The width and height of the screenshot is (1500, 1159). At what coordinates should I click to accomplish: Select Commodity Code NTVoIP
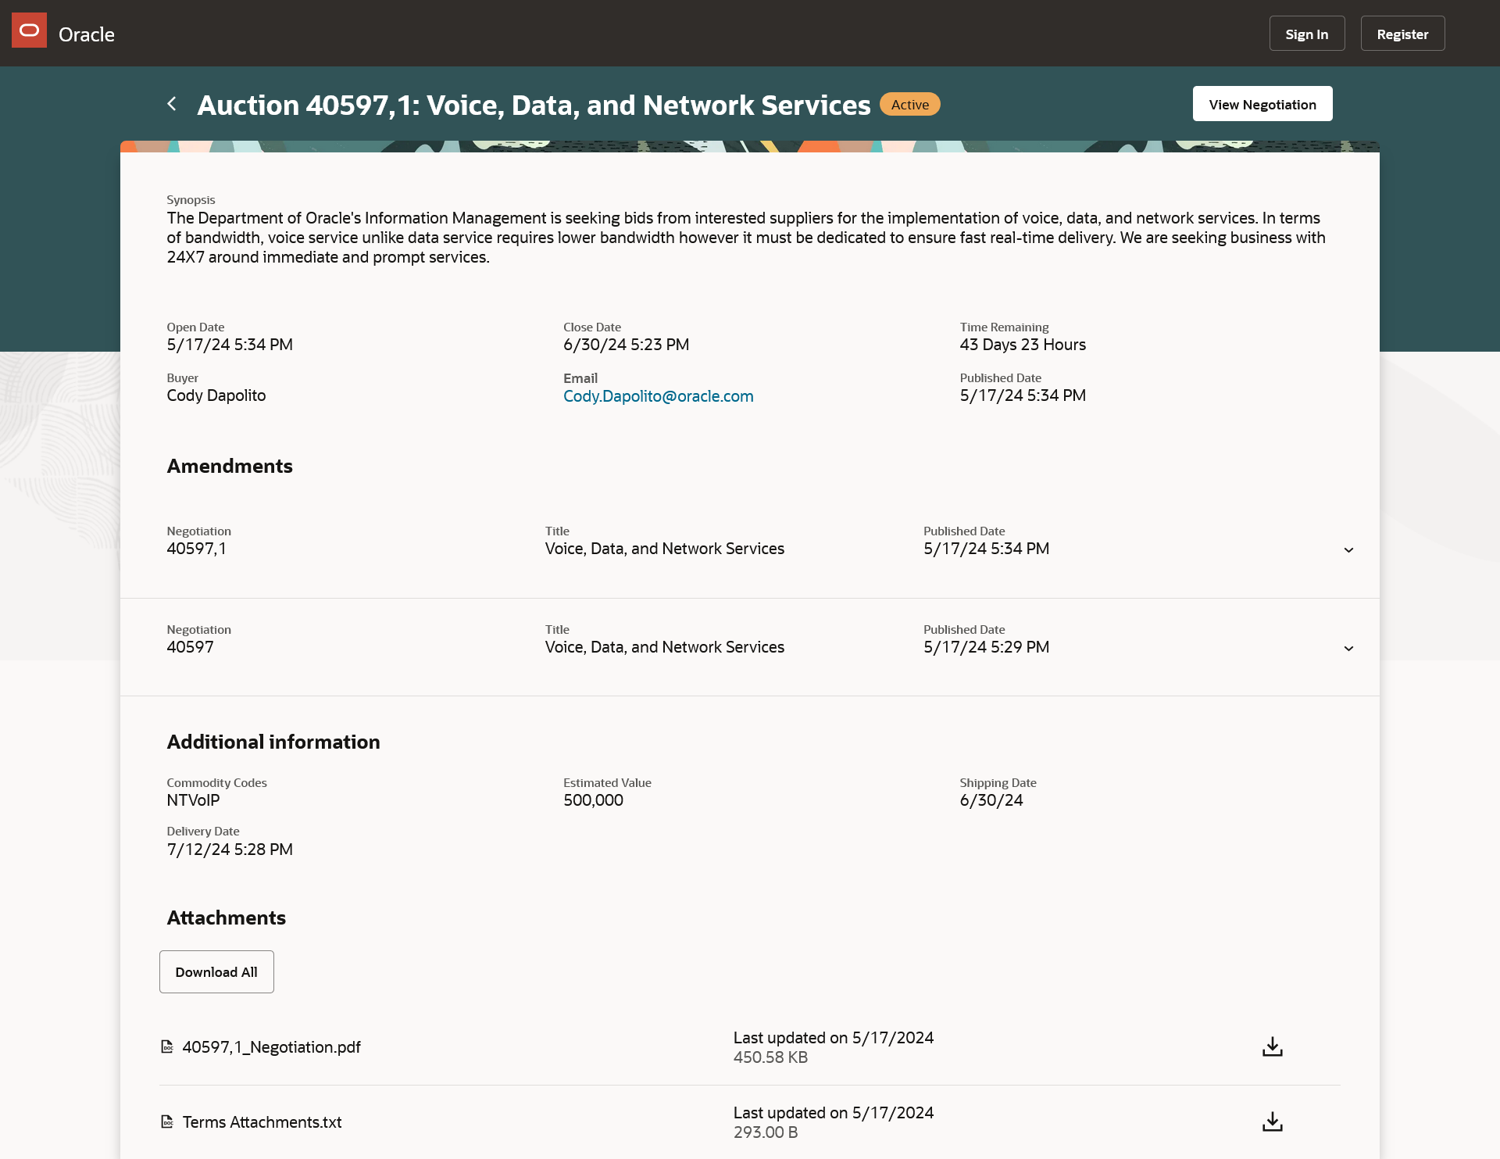[193, 800]
